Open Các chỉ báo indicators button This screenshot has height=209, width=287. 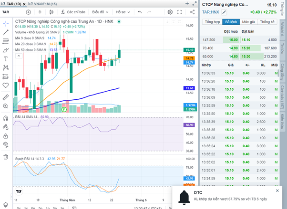click(x=73, y=12)
